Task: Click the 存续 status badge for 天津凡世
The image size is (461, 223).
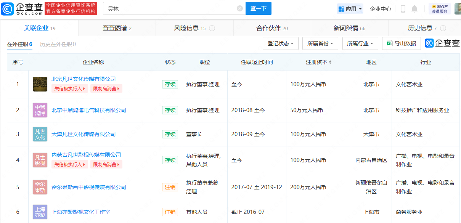Action: pyautogui.click(x=170, y=134)
